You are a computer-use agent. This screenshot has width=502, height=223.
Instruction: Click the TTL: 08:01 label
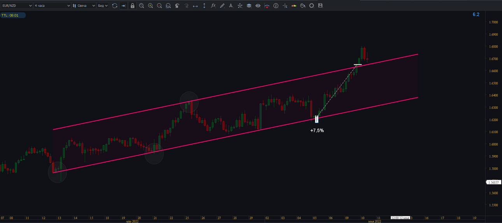tap(13, 16)
